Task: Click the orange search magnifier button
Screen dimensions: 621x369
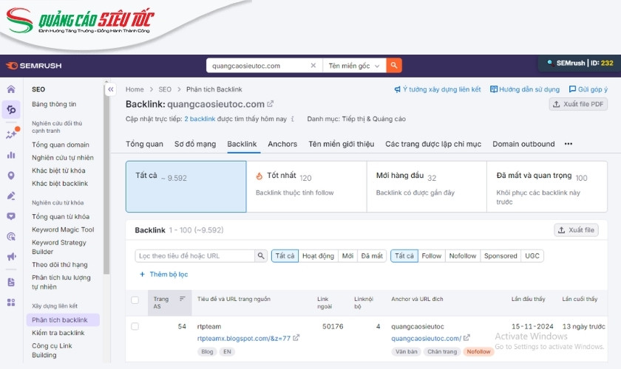Action: click(x=394, y=65)
